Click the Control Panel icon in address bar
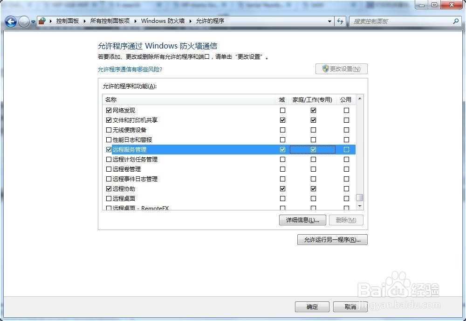This screenshot has height=321, width=466. (42, 21)
